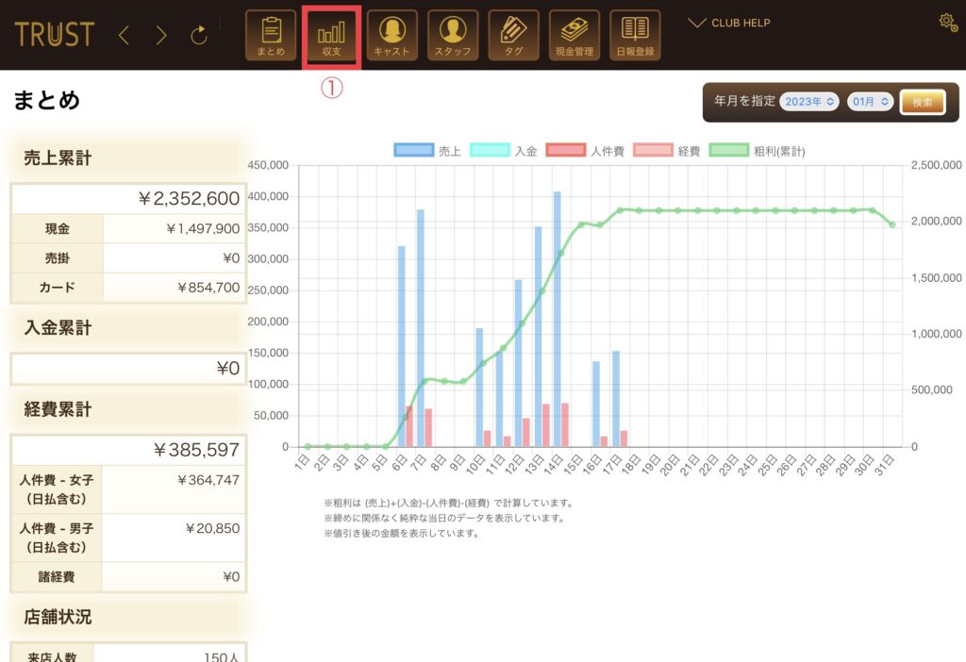Open settings gear icon
The width and height of the screenshot is (966, 662).
pyautogui.click(x=948, y=23)
